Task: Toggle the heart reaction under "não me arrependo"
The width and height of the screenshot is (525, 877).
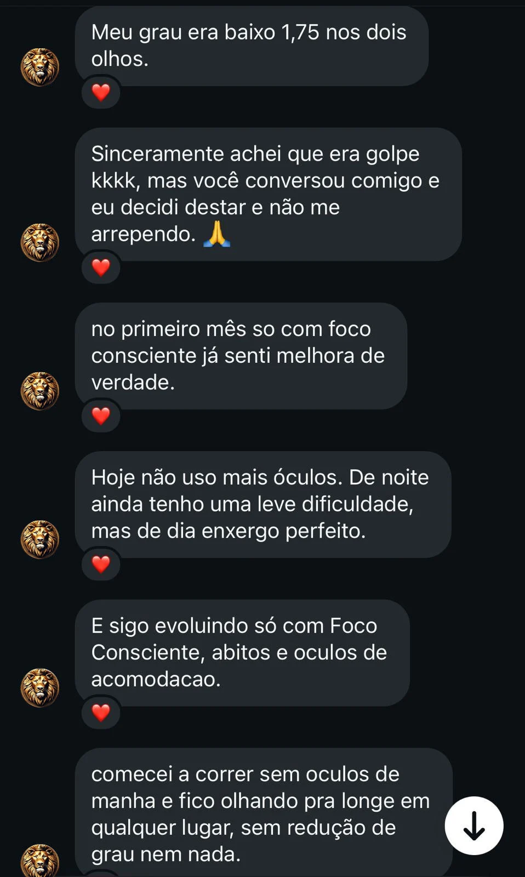Action: pyautogui.click(x=101, y=267)
